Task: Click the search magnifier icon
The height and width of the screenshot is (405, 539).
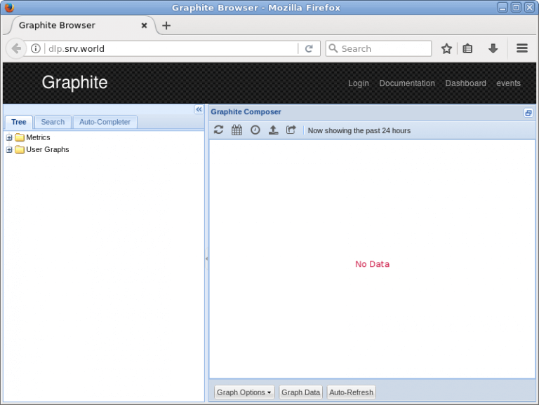Action: (333, 48)
